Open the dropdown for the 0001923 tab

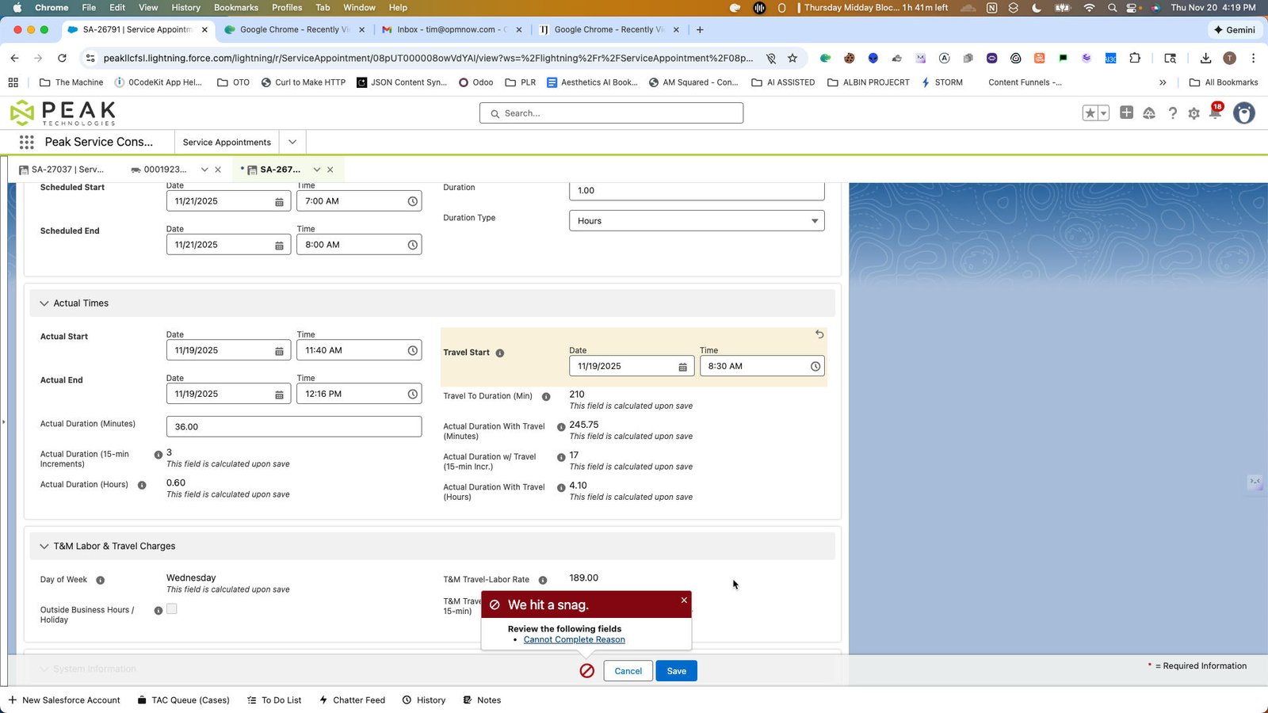(x=204, y=170)
